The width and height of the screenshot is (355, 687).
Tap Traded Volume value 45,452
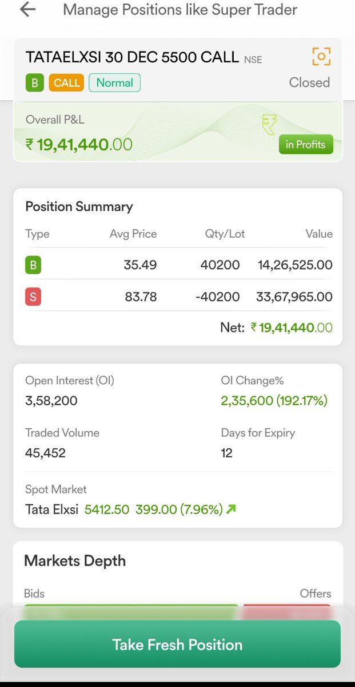tap(45, 453)
